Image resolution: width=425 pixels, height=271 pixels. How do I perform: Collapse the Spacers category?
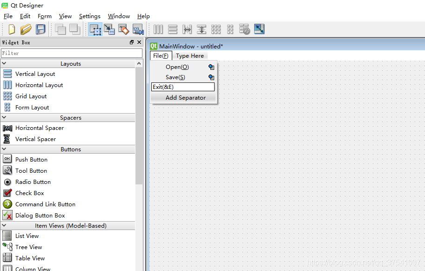click(x=4, y=117)
